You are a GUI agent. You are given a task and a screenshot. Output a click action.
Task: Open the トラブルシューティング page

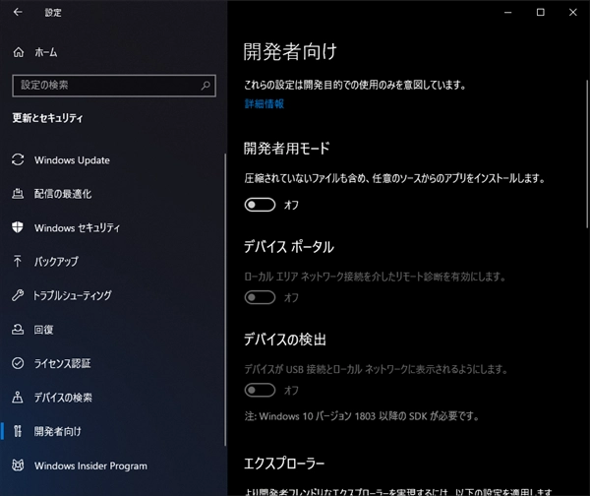(112, 295)
